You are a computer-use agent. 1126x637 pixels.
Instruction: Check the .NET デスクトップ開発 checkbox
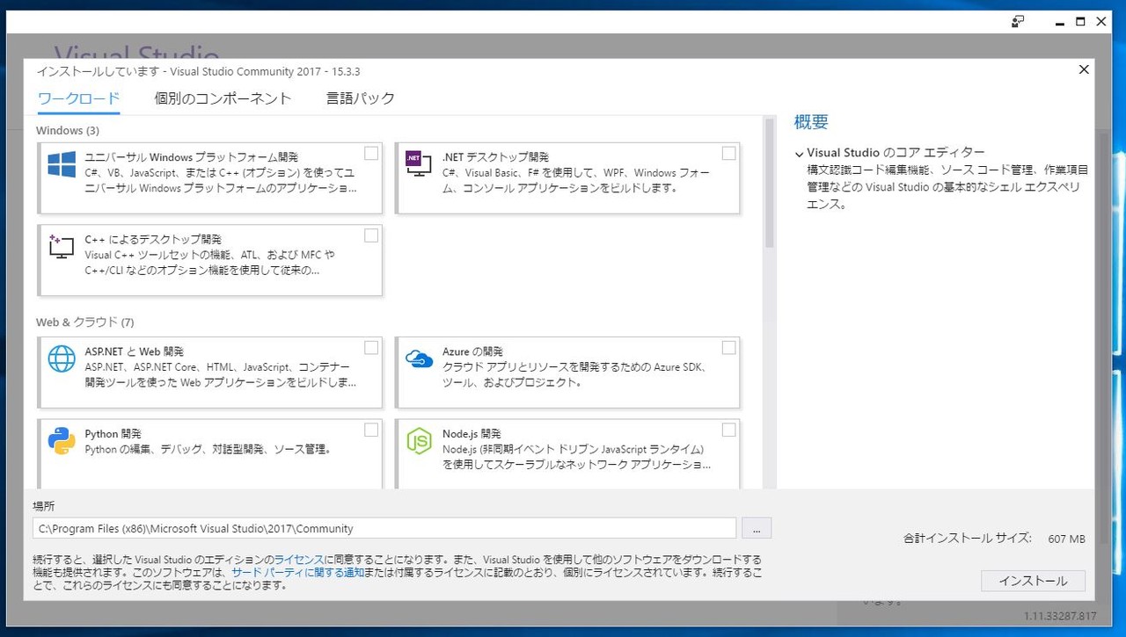point(728,154)
